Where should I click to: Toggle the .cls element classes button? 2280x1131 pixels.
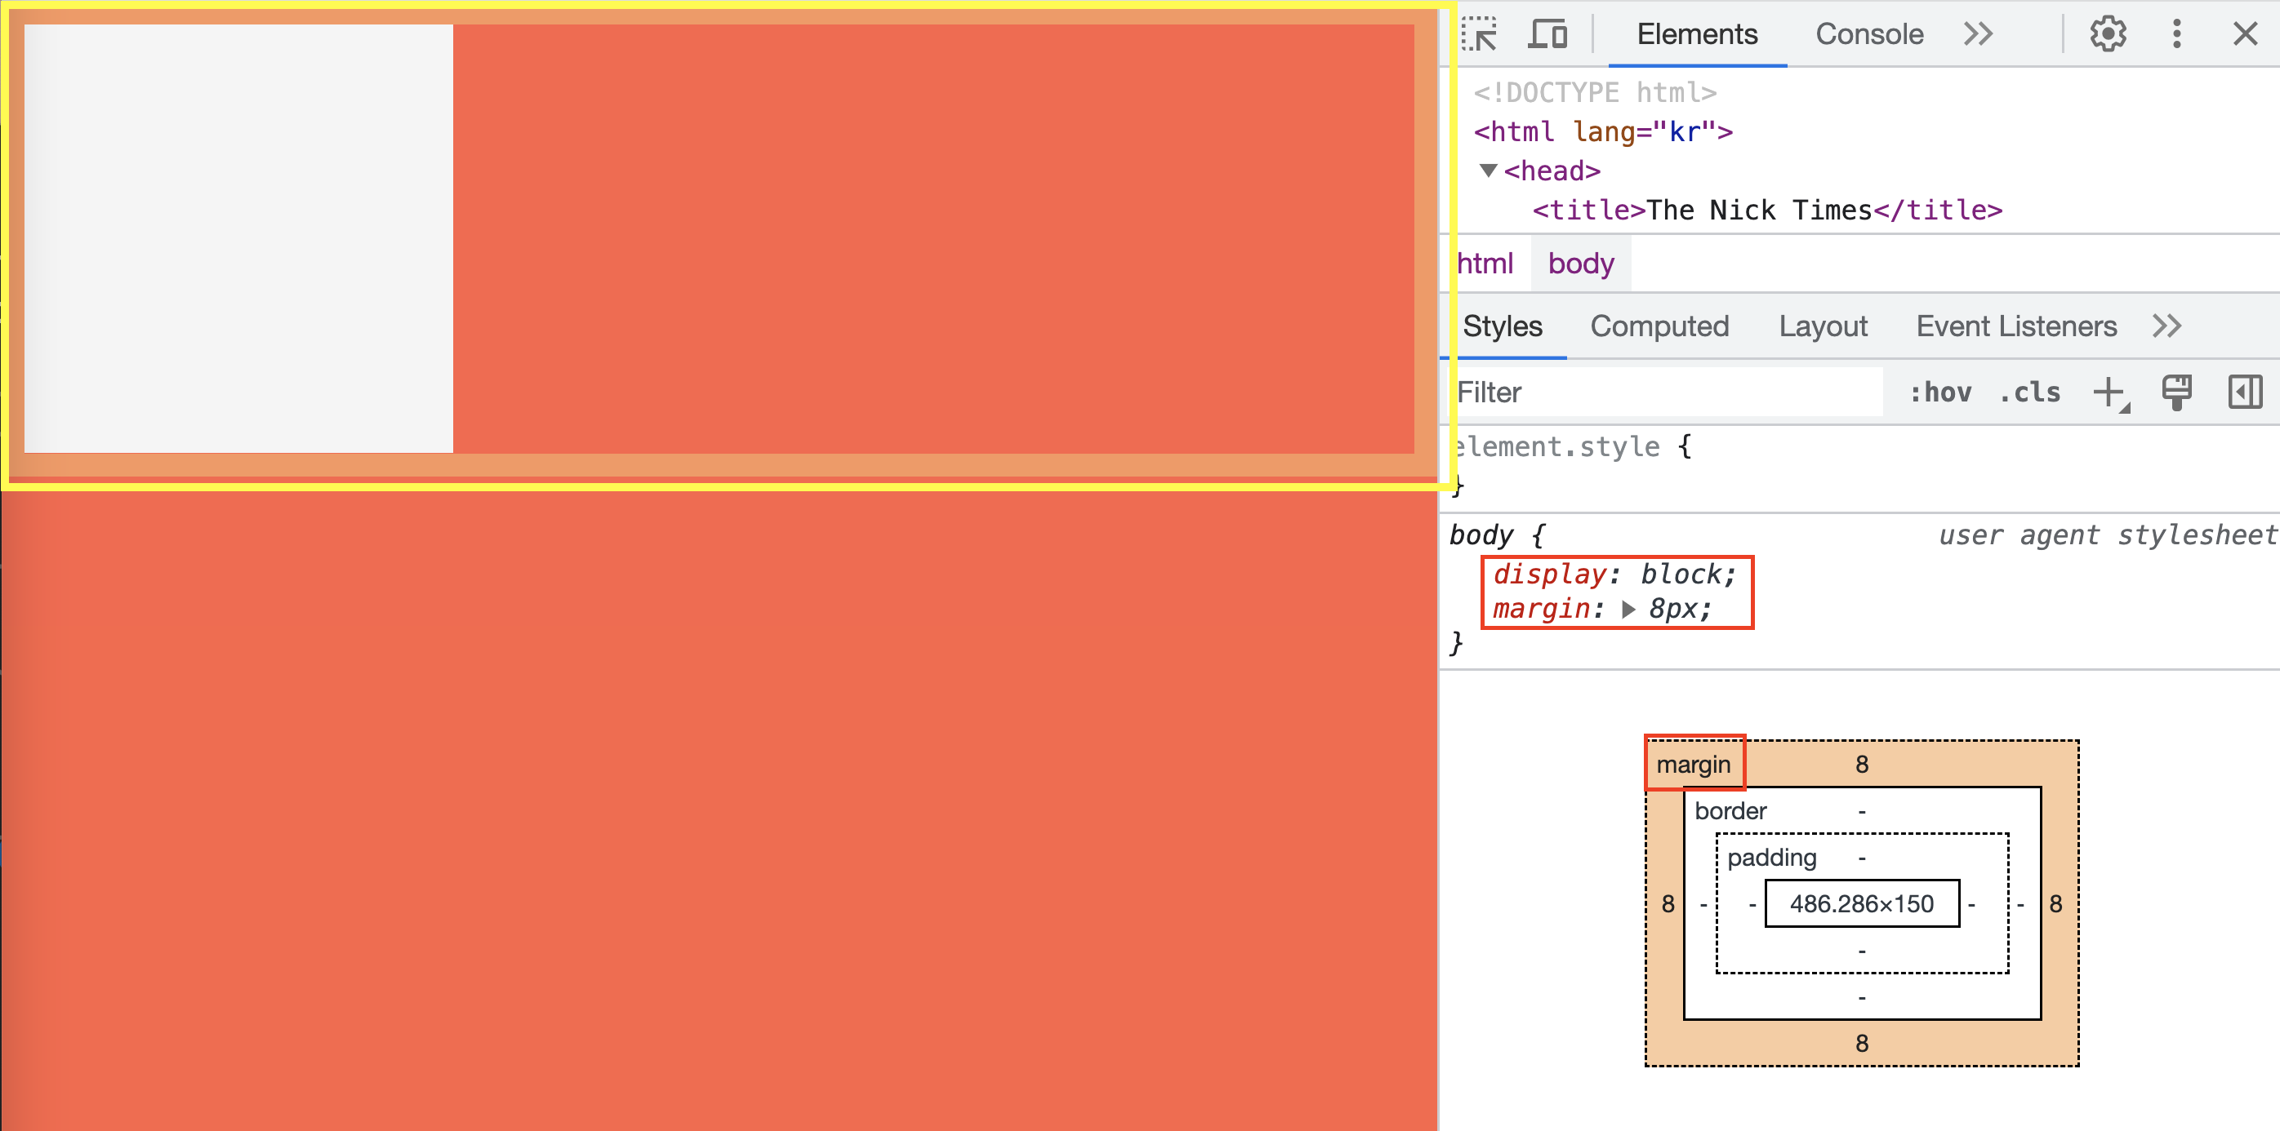point(2029,393)
